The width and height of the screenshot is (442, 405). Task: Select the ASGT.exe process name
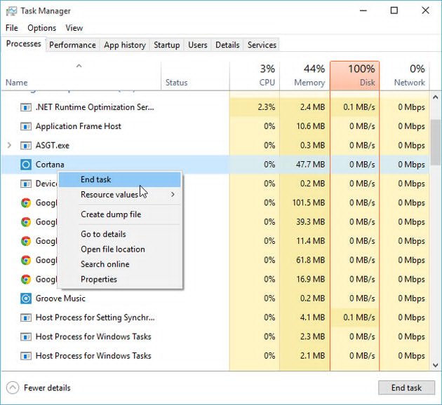pyautogui.click(x=53, y=146)
